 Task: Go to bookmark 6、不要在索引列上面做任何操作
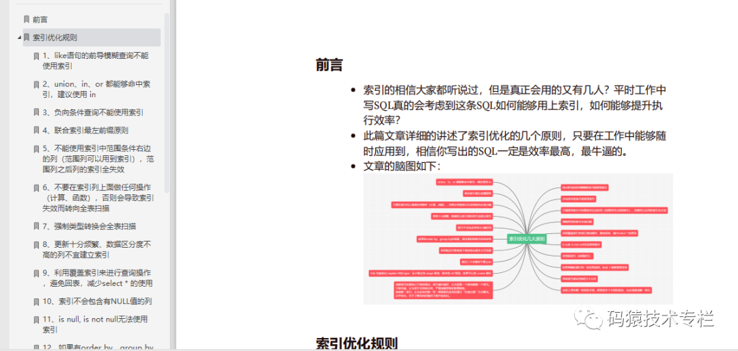click(x=98, y=198)
